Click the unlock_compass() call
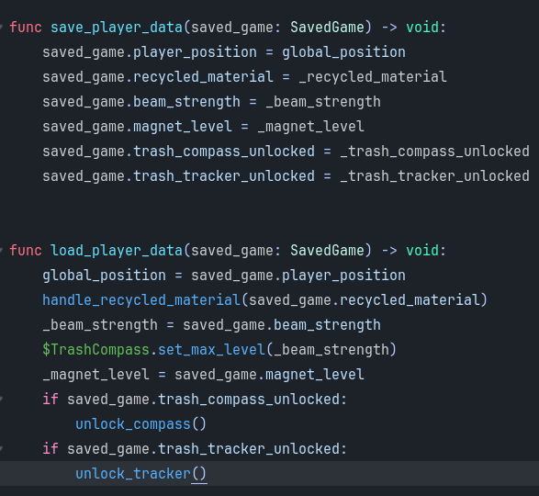Viewport: 539px width, 496px height. (x=140, y=424)
